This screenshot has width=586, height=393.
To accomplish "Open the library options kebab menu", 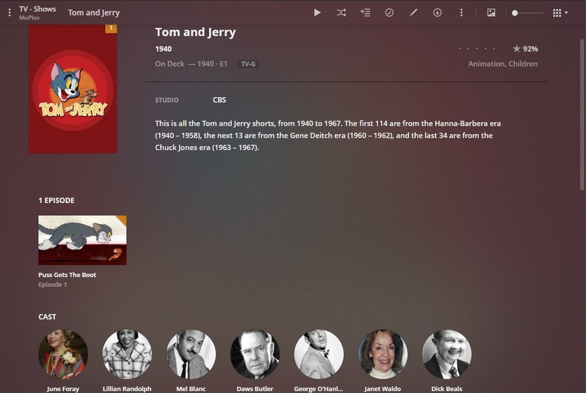I will click(x=9, y=13).
